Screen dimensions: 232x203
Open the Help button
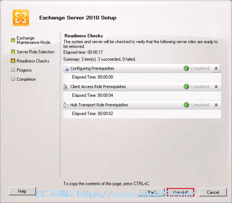pos(22,191)
